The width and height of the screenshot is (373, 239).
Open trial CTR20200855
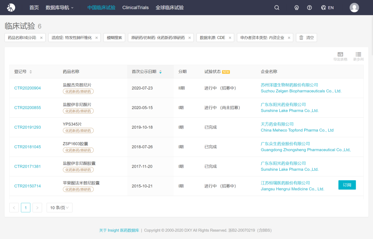coord(27,108)
